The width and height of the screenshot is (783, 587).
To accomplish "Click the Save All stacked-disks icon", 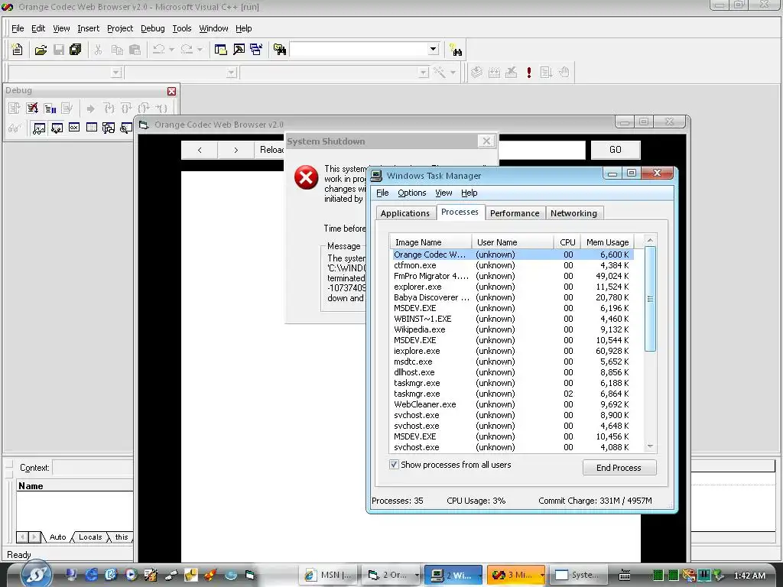I will [x=76, y=50].
